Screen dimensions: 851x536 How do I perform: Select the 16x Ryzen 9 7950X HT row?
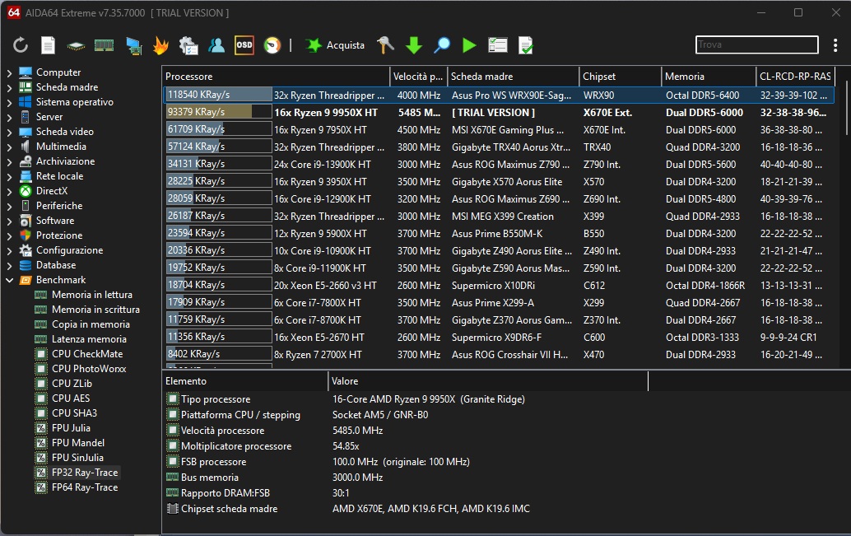coord(498,130)
